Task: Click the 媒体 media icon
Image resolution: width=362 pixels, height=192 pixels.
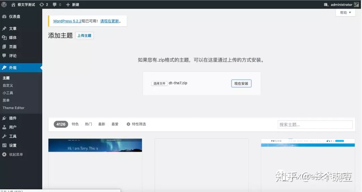Action: tap(4, 37)
